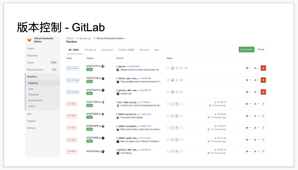Click failed status badge of pipeline #10569760
Viewport: 298px width, 170px height.
pos(72,151)
